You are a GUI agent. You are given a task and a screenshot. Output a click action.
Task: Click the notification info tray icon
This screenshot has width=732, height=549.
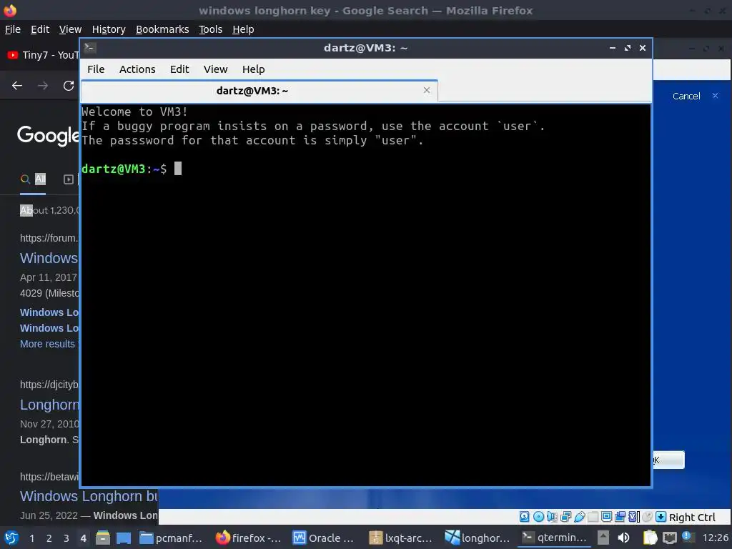[688, 537]
